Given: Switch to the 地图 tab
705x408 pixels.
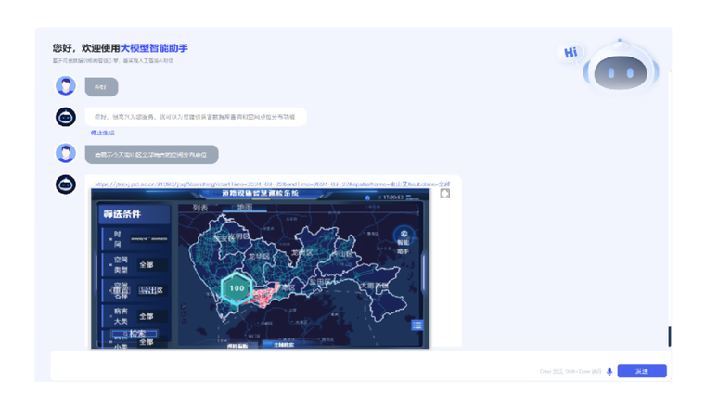Looking at the screenshot, I should point(245,208).
